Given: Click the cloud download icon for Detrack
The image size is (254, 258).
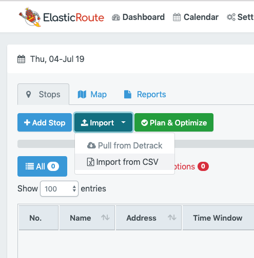Looking at the screenshot, I should (91, 145).
